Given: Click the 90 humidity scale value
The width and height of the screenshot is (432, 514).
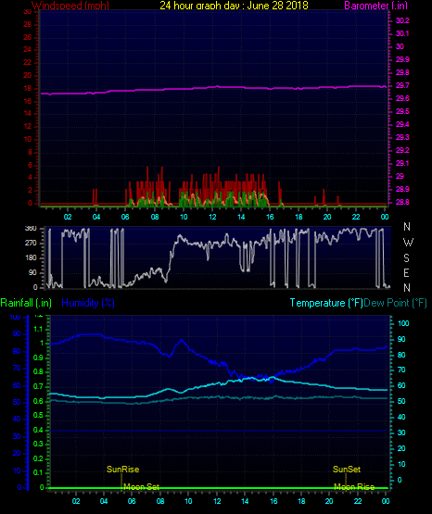Looking at the screenshot, I should click(x=17, y=333).
